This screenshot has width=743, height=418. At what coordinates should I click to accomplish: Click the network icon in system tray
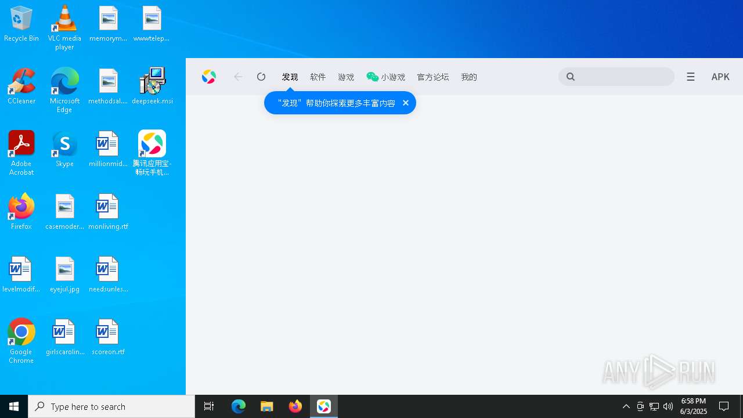(x=654, y=406)
